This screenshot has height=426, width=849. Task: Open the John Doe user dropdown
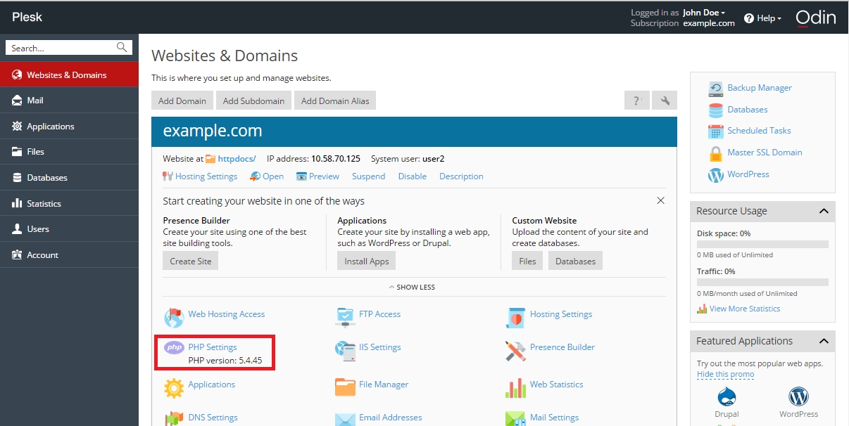(703, 13)
